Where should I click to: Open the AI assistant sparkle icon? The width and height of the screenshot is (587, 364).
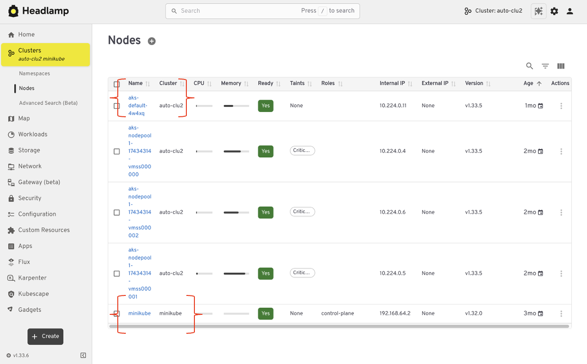point(538,11)
